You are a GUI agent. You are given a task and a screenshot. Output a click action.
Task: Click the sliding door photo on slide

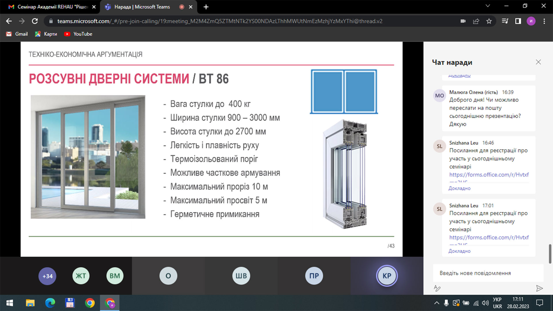[88, 157]
